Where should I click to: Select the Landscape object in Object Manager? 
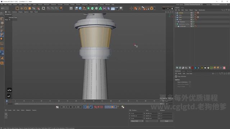pyautogui.click(x=183, y=26)
